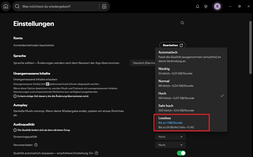Click the magnifier icon in search bar

(18, 6)
